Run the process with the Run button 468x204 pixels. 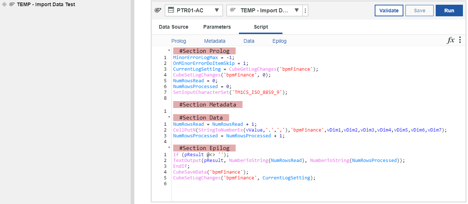coord(449,11)
